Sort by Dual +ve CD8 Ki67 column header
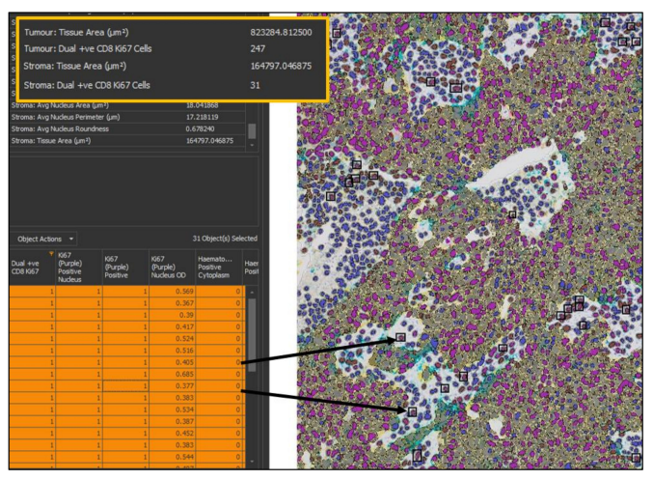Screen dimensions: 653x480 [x=32, y=268]
